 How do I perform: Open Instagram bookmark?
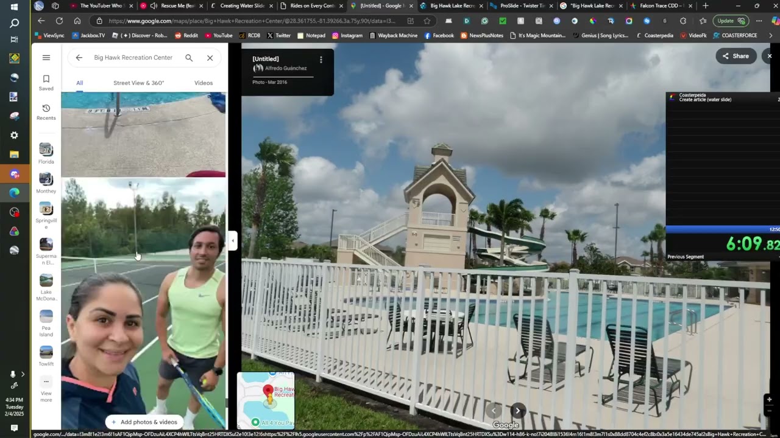click(347, 36)
